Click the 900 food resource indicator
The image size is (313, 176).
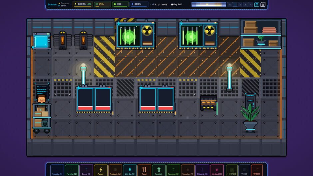click(120, 4)
